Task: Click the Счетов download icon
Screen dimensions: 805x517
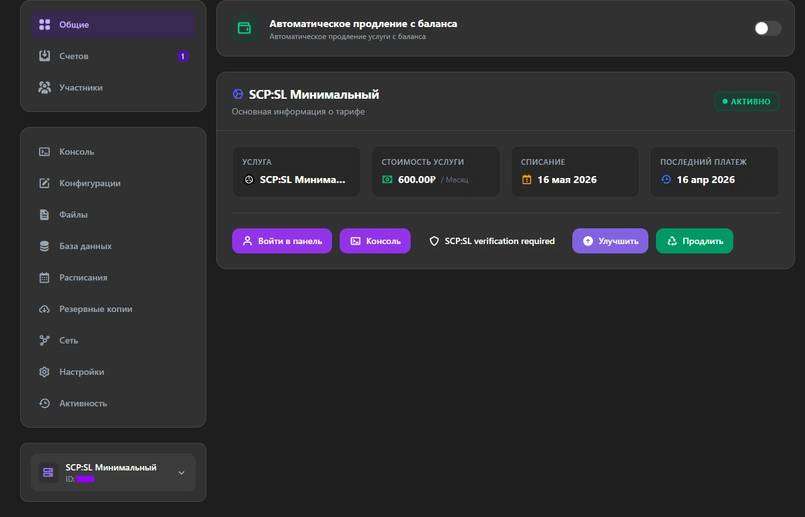Action: coord(45,56)
